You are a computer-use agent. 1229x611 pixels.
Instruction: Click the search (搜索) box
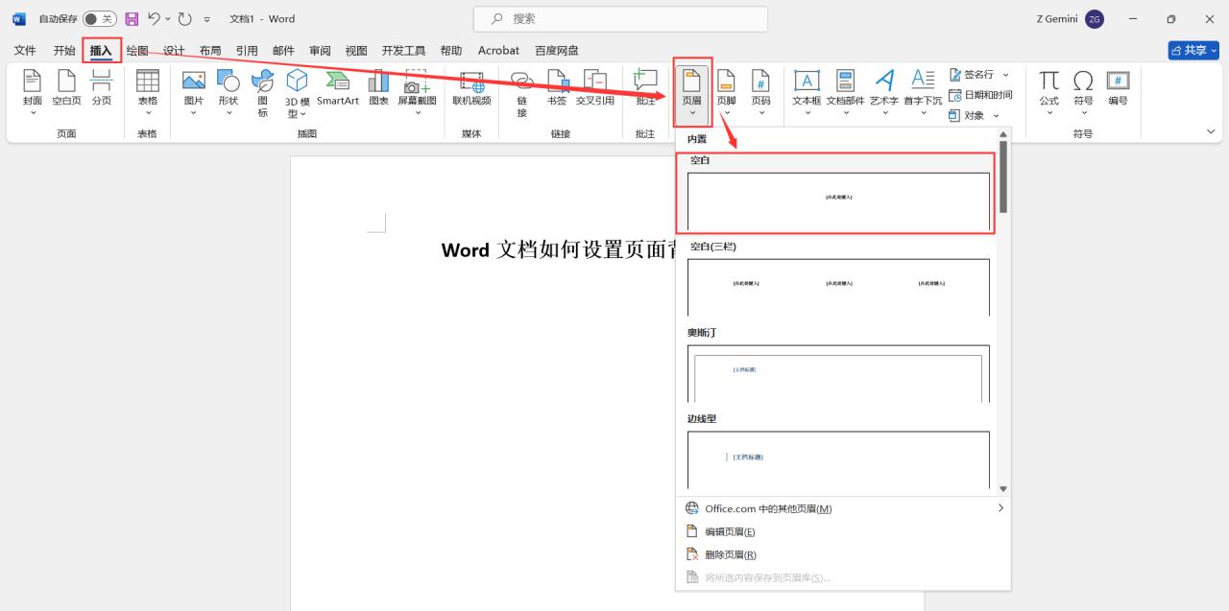[620, 18]
